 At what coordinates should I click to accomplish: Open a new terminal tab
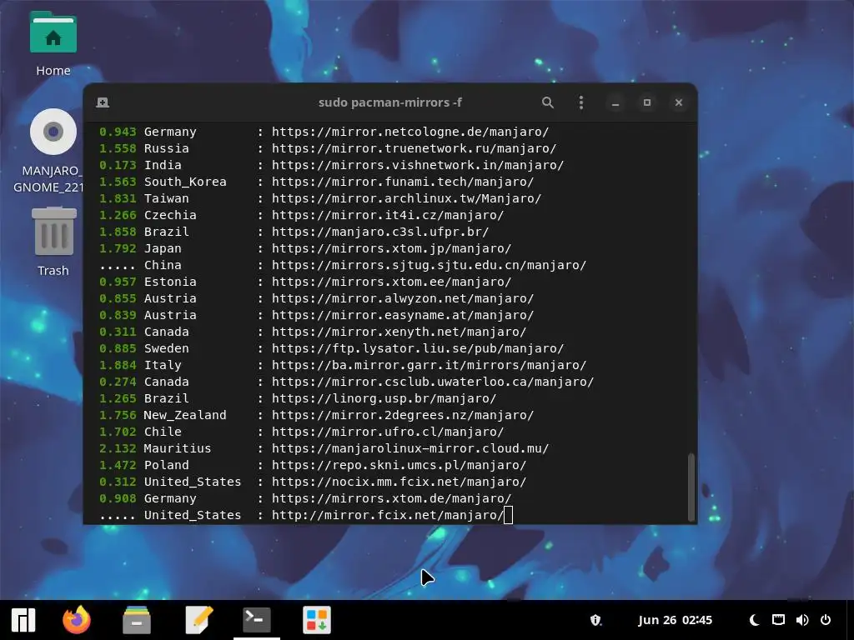[x=103, y=102]
